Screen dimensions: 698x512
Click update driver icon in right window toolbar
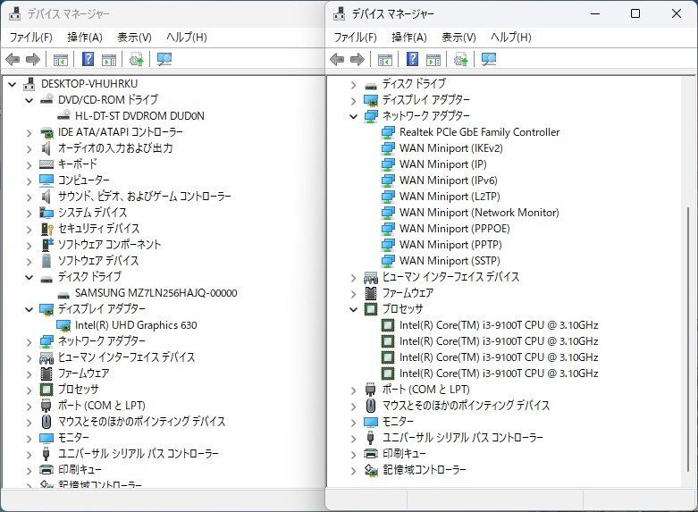point(461,59)
